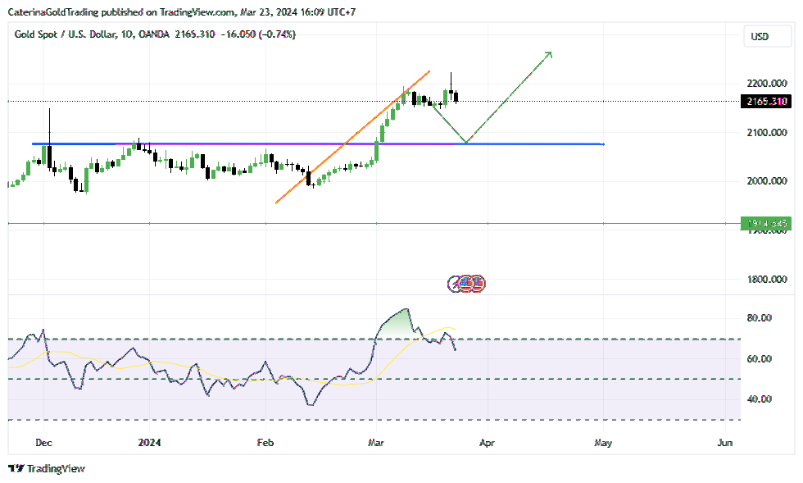Click the 2100.000 price axis label
803x483 pixels.
pyautogui.click(x=767, y=132)
